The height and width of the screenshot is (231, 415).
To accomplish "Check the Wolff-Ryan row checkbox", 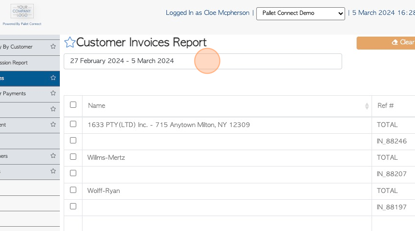I will coord(73,190).
